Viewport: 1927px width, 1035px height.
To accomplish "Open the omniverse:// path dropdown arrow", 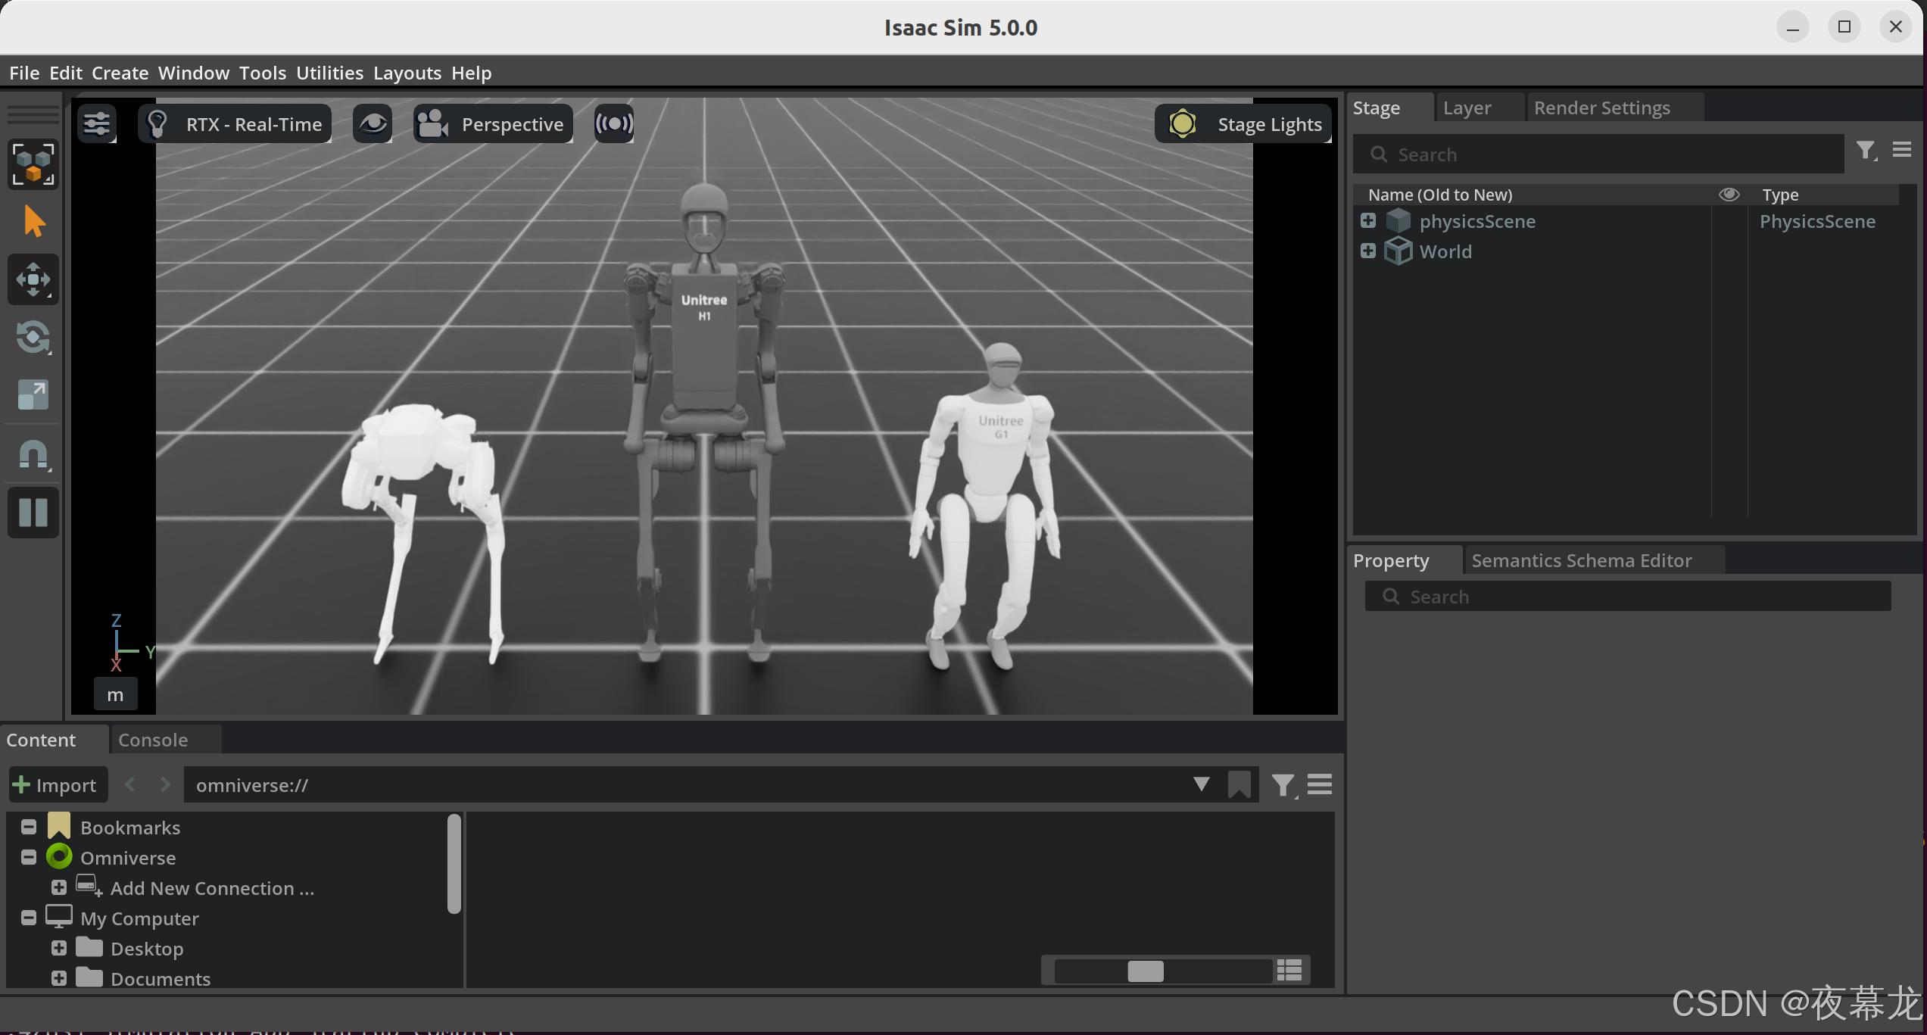I will [x=1201, y=784].
